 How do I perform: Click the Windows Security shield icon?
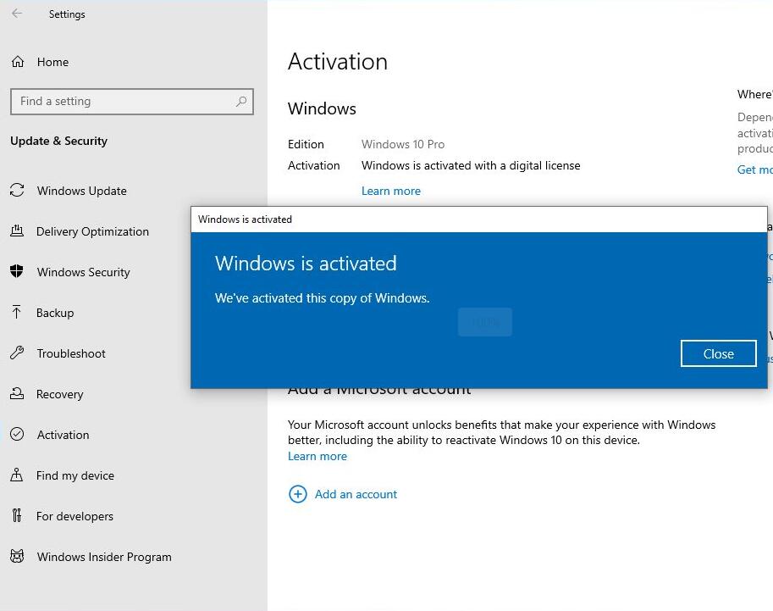pos(17,271)
